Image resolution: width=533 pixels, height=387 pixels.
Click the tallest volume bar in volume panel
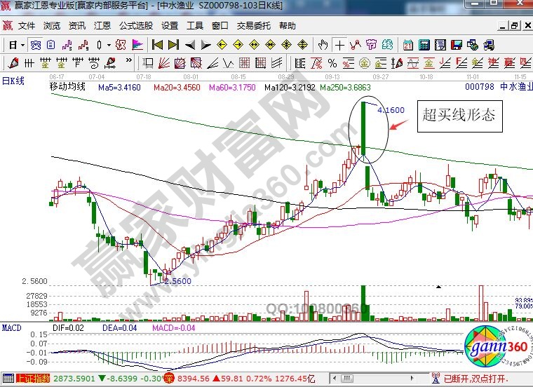(363, 303)
